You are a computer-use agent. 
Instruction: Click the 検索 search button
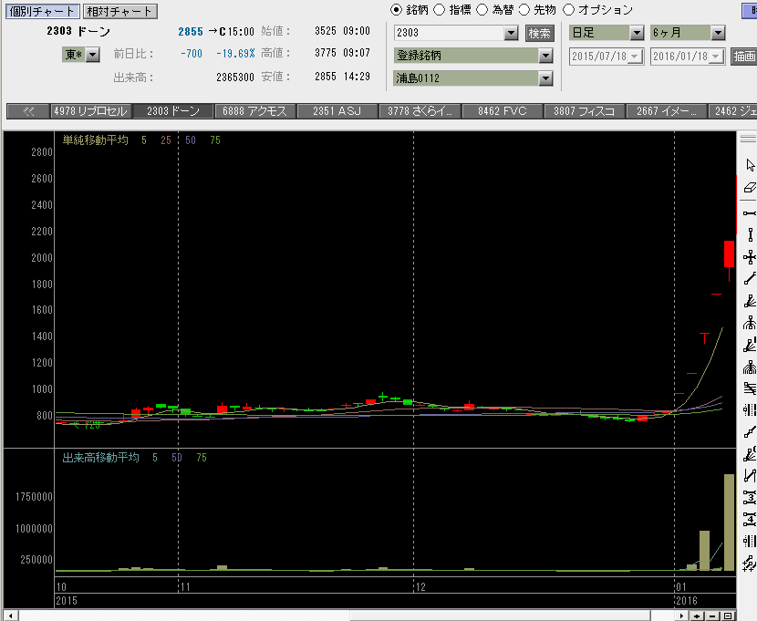pyautogui.click(x=539, y=34)
